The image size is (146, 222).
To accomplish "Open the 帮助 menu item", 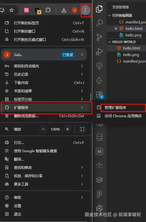I will [x=45, y=197].
